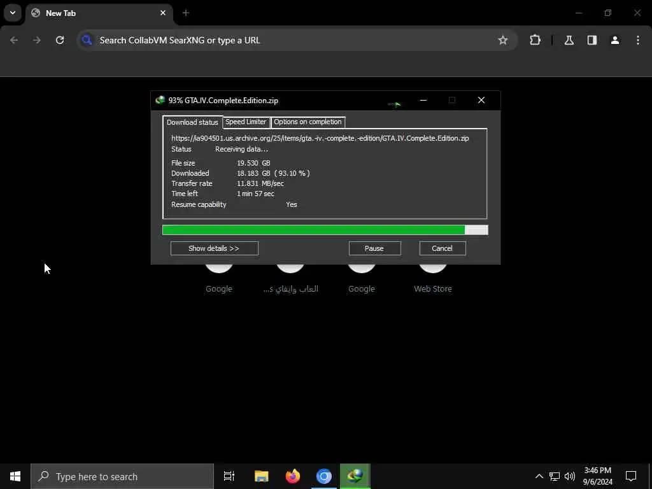Click the 19.530 GB file size value
The height and width of the screenshot is (489, 652).
click(253, 163)
